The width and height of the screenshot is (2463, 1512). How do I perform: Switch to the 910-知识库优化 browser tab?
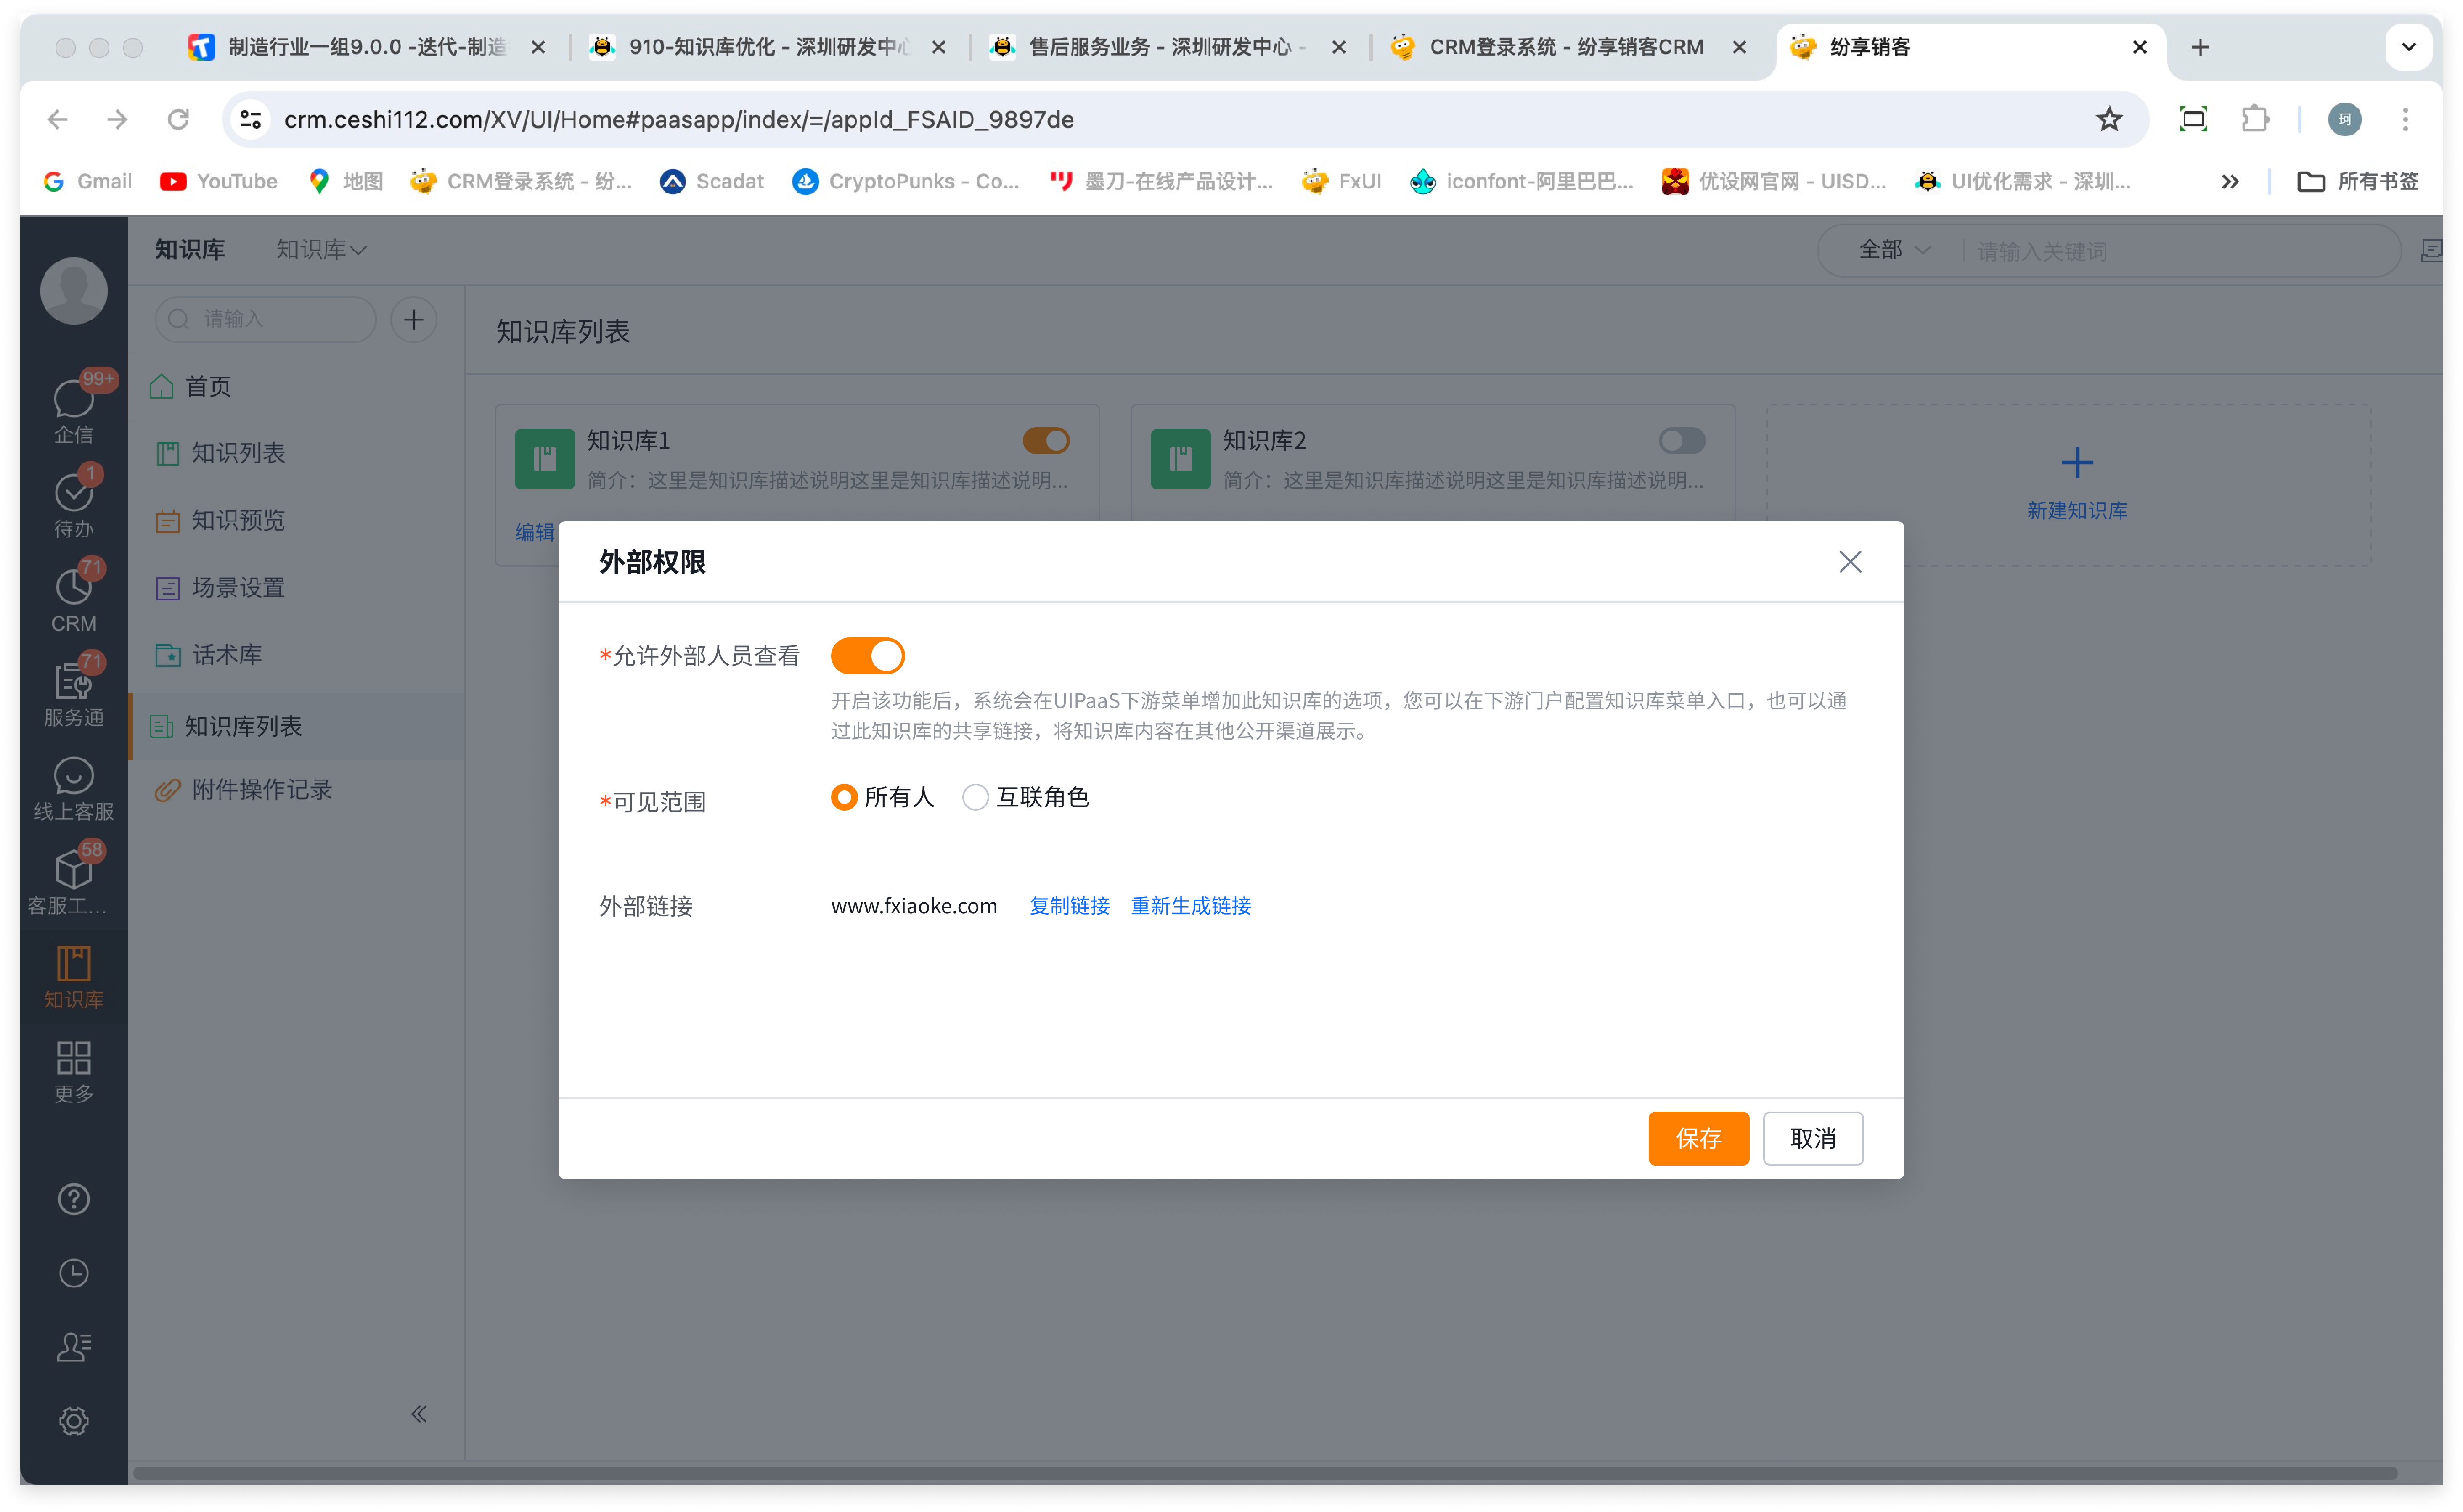tap(767, 47)
